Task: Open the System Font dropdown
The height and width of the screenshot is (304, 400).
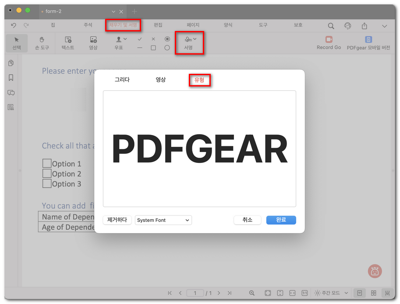Action: pyautogui.click(x=163, y=220)
